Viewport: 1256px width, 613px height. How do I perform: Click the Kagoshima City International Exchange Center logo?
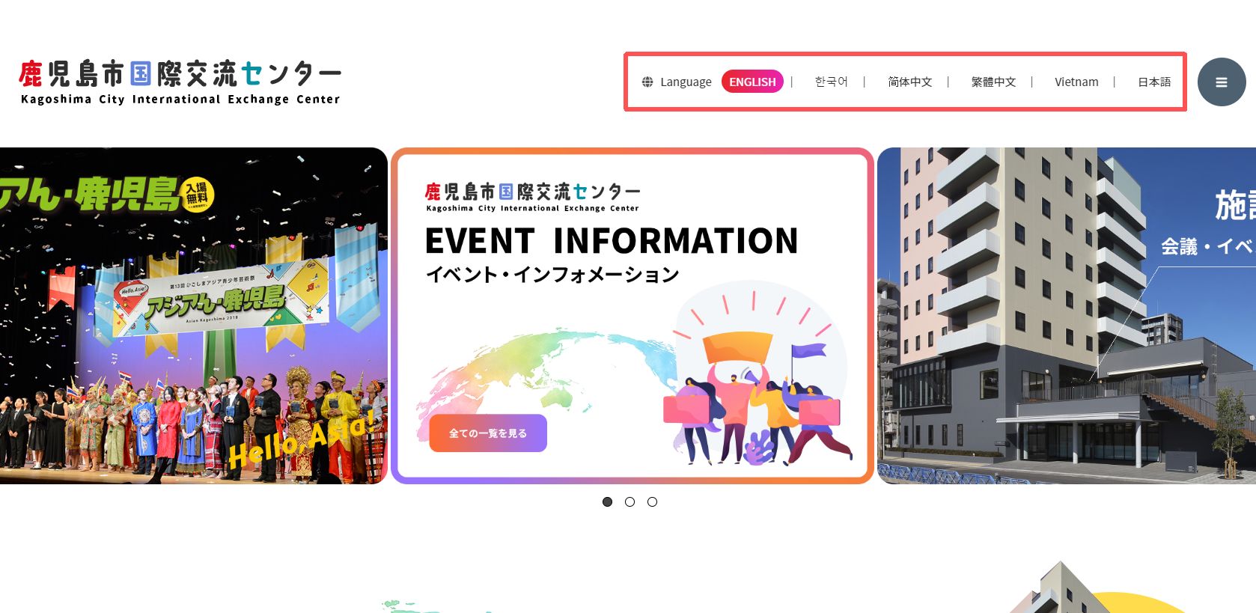(x=180, y=82)
